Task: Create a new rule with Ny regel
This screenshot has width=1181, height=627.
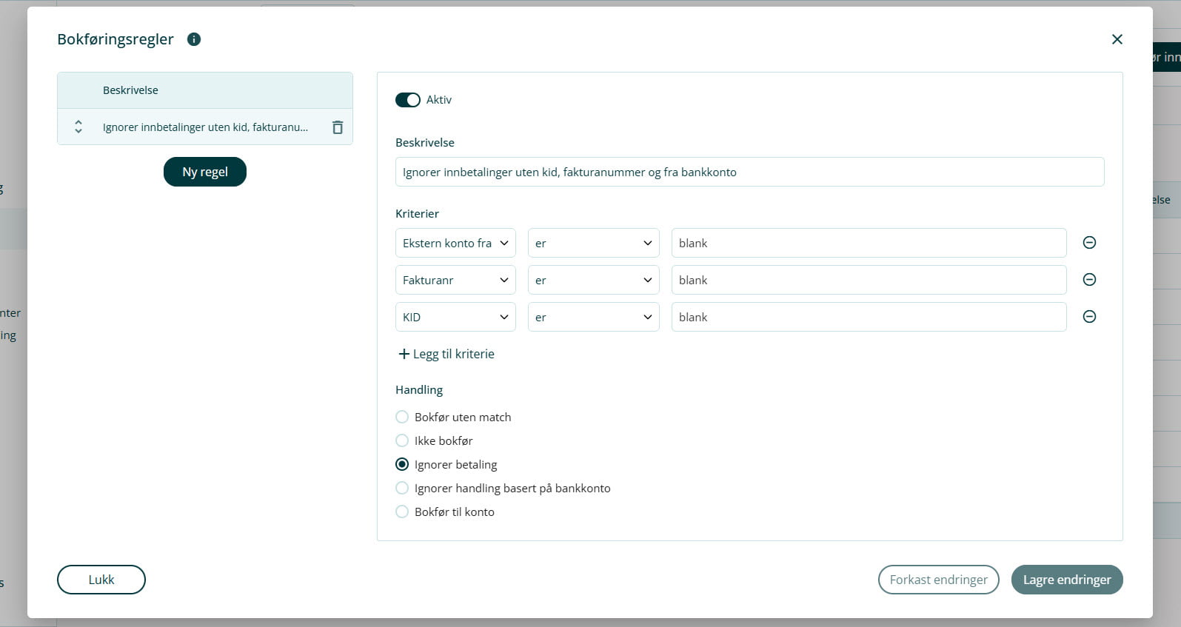Action: tap(205, 172)
